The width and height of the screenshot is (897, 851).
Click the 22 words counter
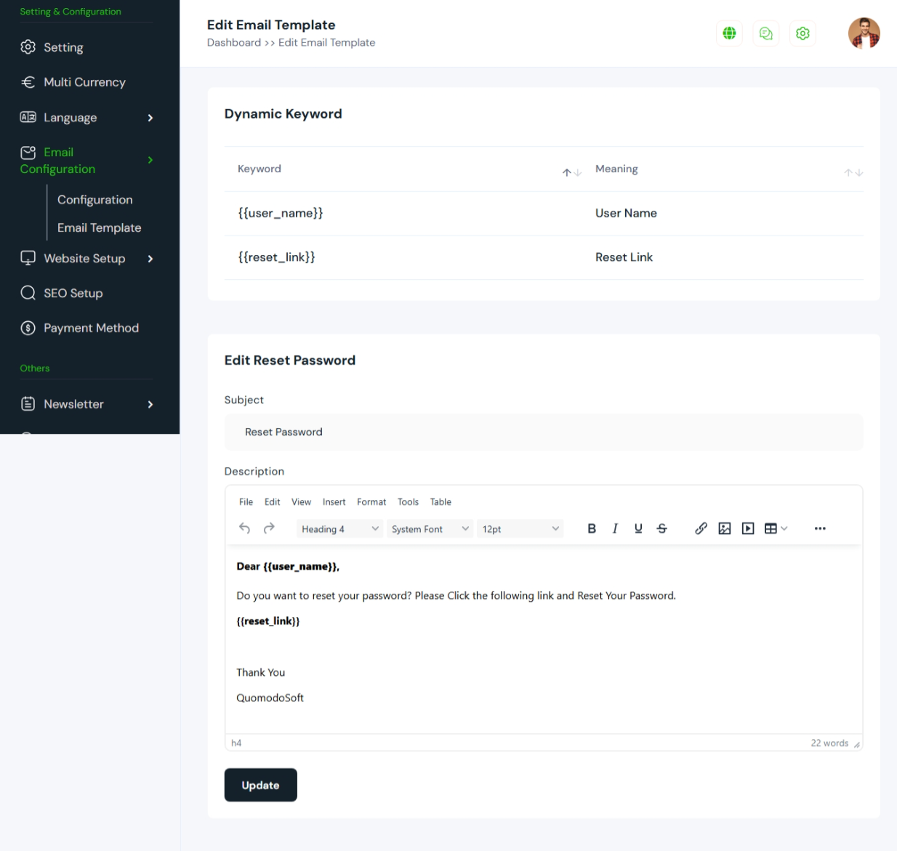[x=829, y=743]
